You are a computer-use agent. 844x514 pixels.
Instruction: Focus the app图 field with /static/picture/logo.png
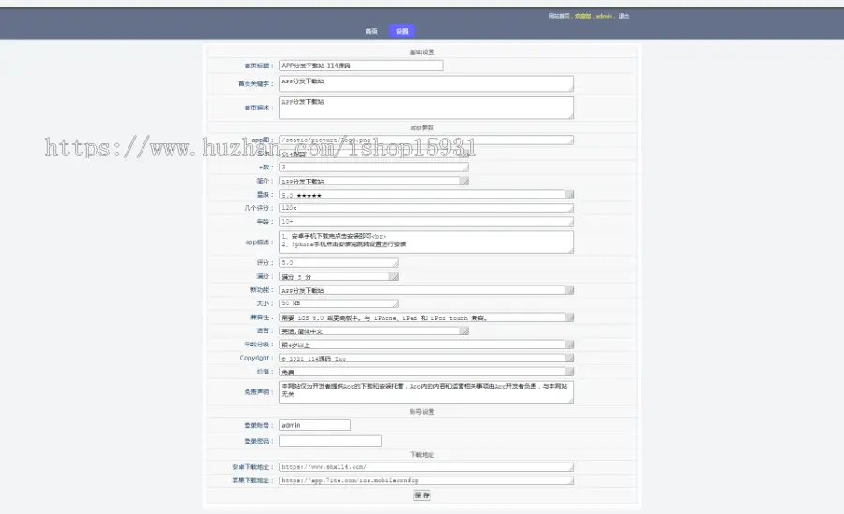click(x=427, y=140)
